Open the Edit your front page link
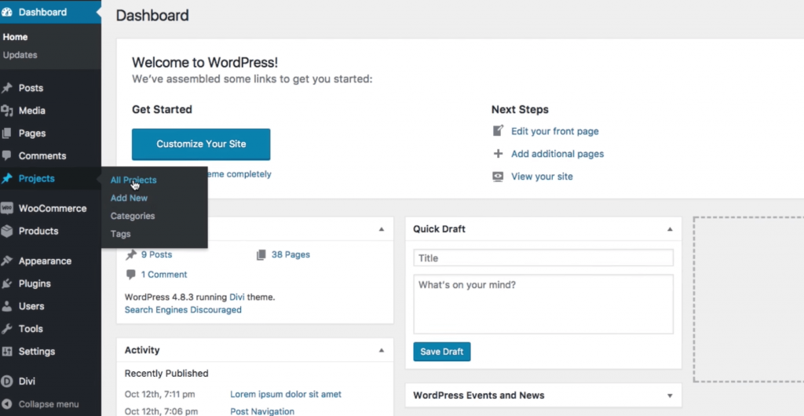Screen dimensions: 804x416 click(x=555, y=131)
